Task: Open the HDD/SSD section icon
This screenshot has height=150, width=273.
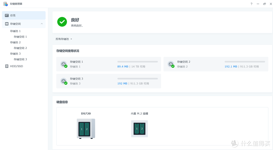Action: tap(7, 66)
